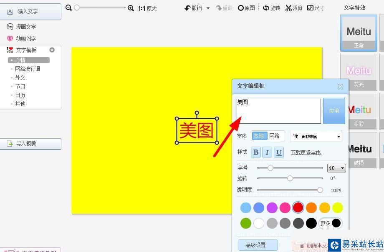Pick the white color swatch
The image size is (384, 252).
(259, 223)
